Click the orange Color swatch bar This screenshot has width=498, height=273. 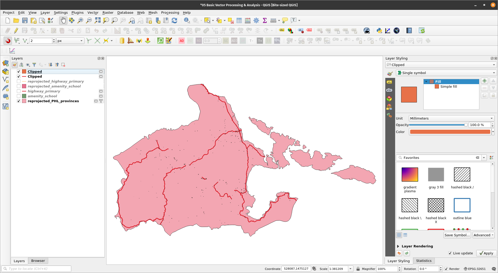pyautogui.click(x=450, y=132)
